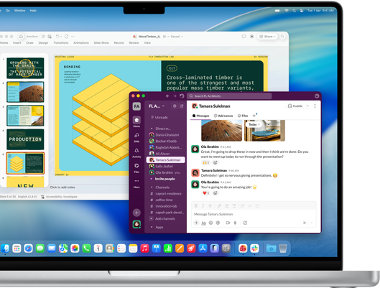Viewport: 380px width, 288px height.
Task: Toggle AutoSave in PowerPoint
Action: click(x=42, y=37)
